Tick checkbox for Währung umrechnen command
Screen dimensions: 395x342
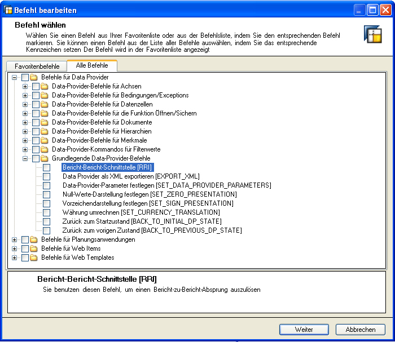pos(47,212)
